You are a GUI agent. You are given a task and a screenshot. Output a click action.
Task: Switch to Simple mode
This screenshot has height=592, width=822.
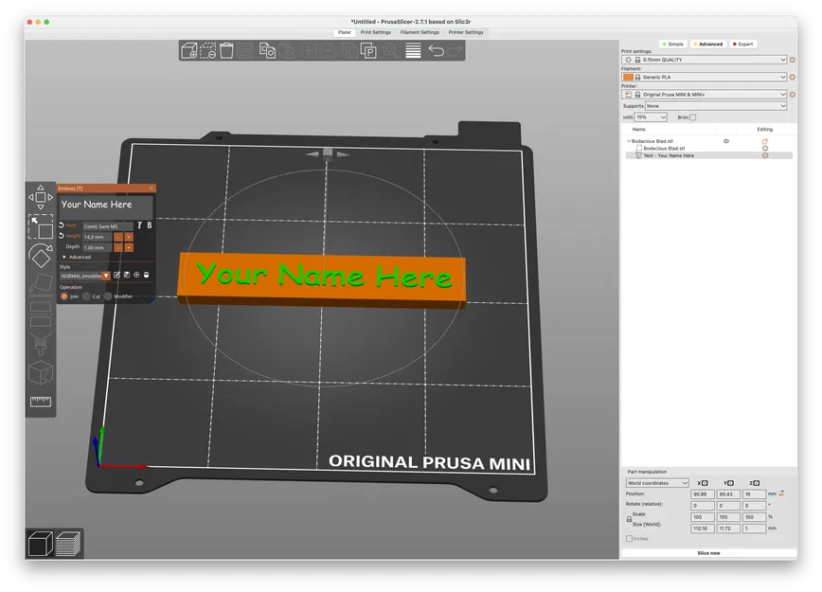click(x=672, y=45)
